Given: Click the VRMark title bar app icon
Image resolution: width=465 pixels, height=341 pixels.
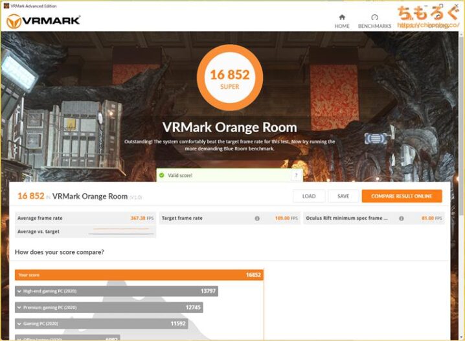Looking at the screenshot, I should pos(6,6).
